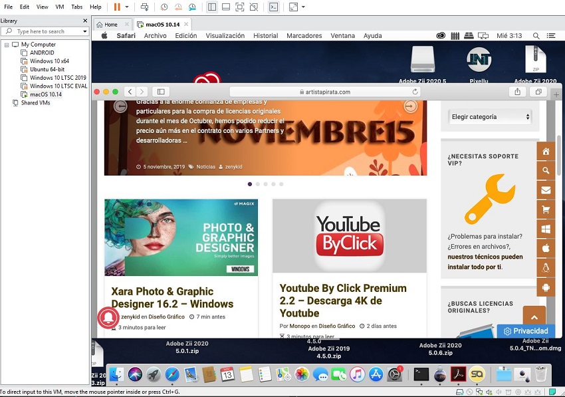Open App Store from Dock
This screenshot has width=565, height=397.
tap(376, 374)
